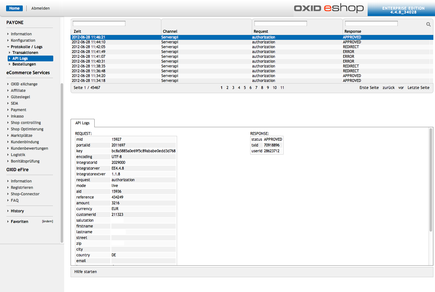This screenshot has width=435, height=292.
Task: Expand the Konfiguration menu item
Action: (x=23, y=40)
